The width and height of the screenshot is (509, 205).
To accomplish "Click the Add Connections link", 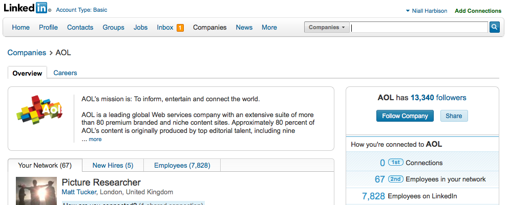I will (x=478, y=11).
